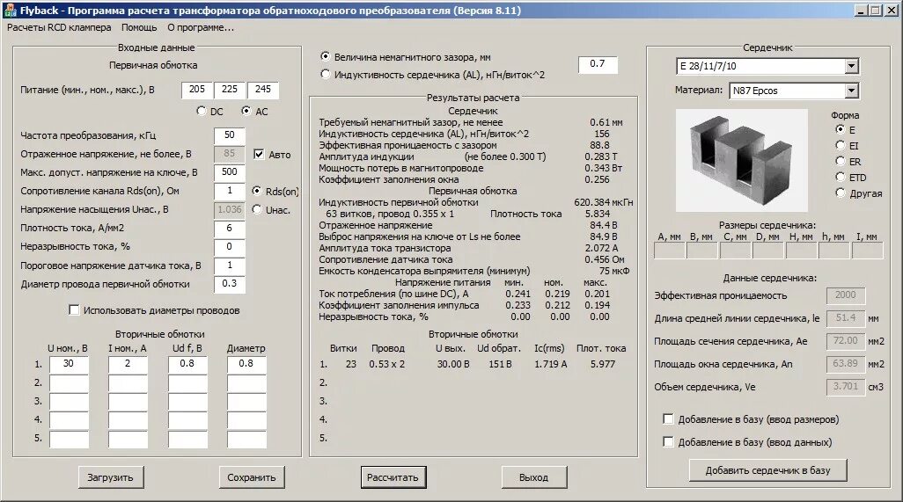Click the Неразрывность тока input field
903x502 pixels.
point(229,247)
